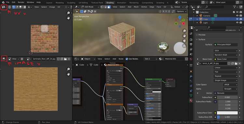
Task: Click the zoom icon in the image editor
Action: click(68, 69)
